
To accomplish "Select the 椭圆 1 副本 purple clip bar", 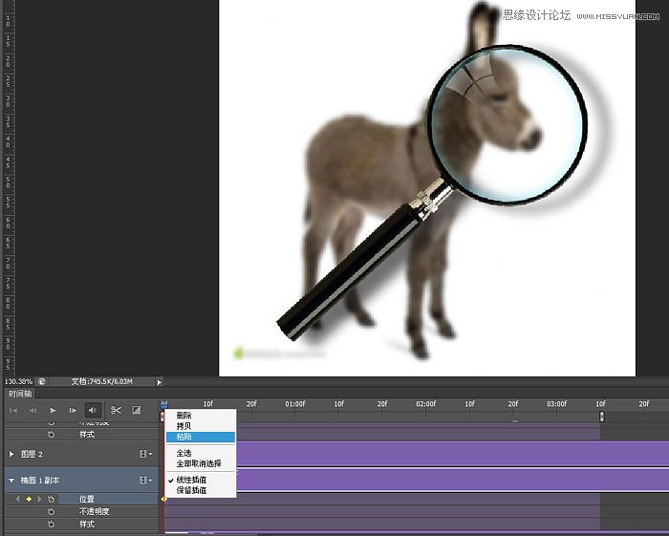I will pos(453,480).
